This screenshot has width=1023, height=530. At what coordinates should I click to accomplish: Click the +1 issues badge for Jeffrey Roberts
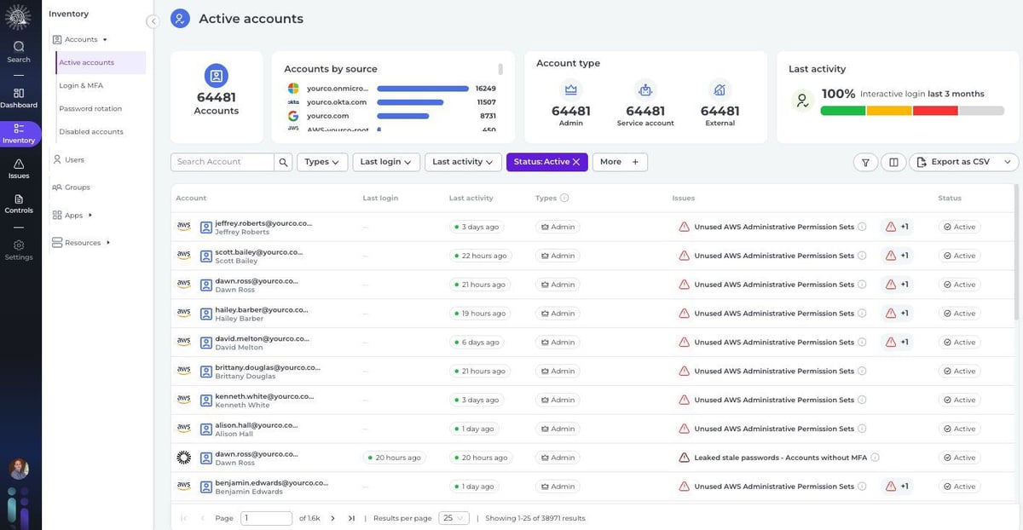click(897, 227)
